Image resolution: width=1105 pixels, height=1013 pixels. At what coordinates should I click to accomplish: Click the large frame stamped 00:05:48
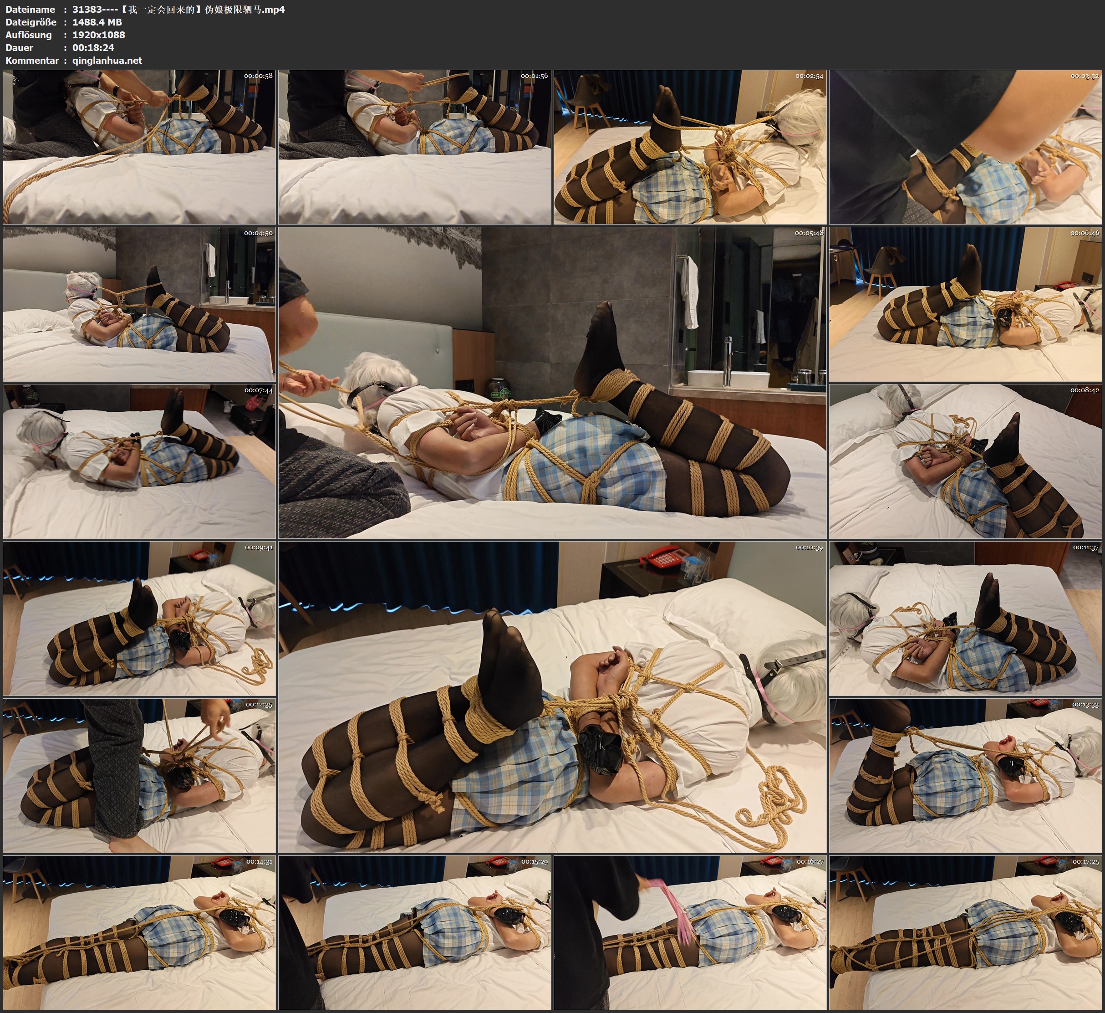pyautogui.click(x=553, y=383)
